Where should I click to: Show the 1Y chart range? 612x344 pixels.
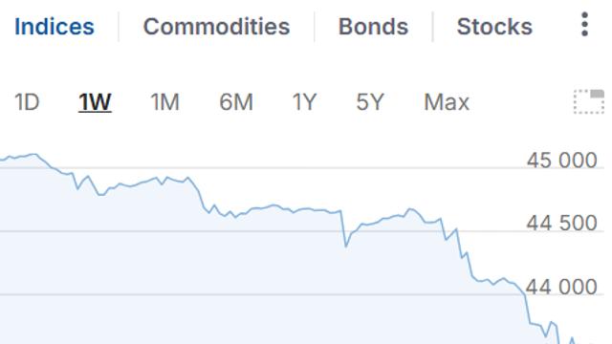pyautogui.click(x=304, y=102)
